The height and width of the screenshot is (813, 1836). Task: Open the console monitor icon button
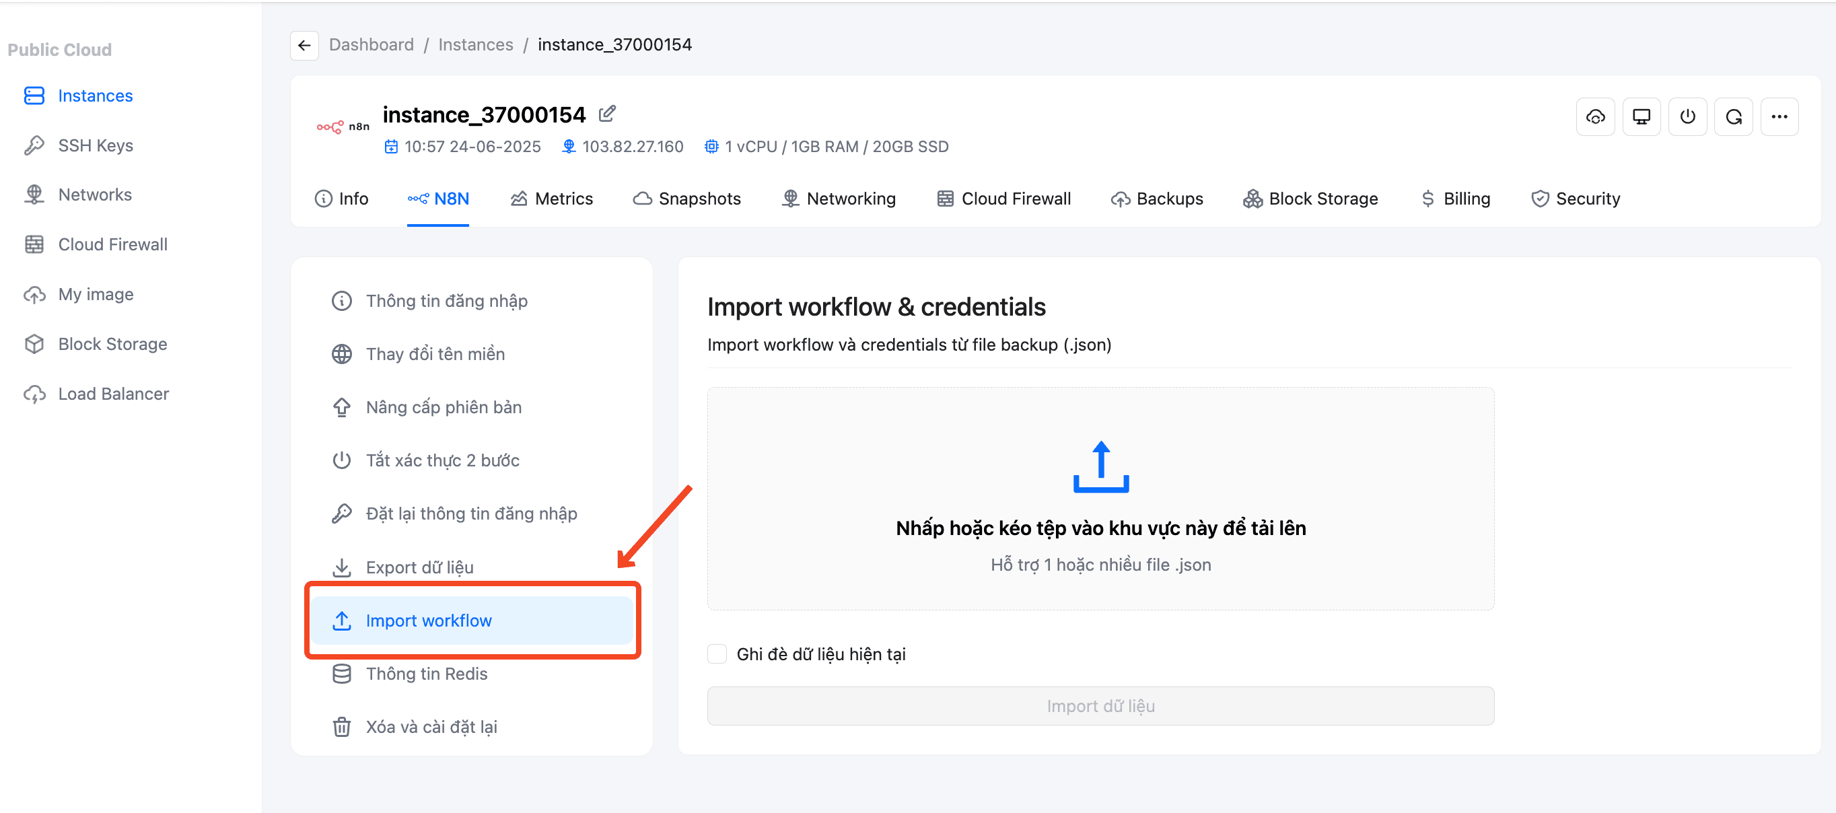tap(1641, 117)
